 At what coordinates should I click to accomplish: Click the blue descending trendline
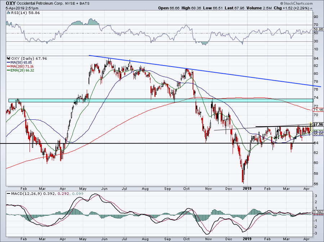(x=205, y=71)
